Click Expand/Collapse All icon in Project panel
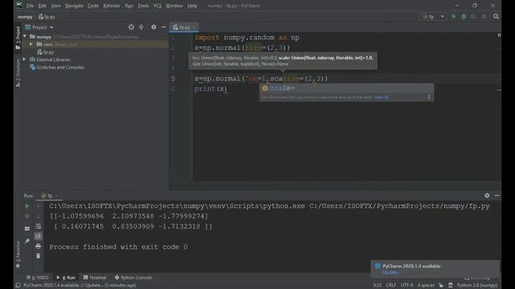515x289 pixels. (x=142, y=27)
